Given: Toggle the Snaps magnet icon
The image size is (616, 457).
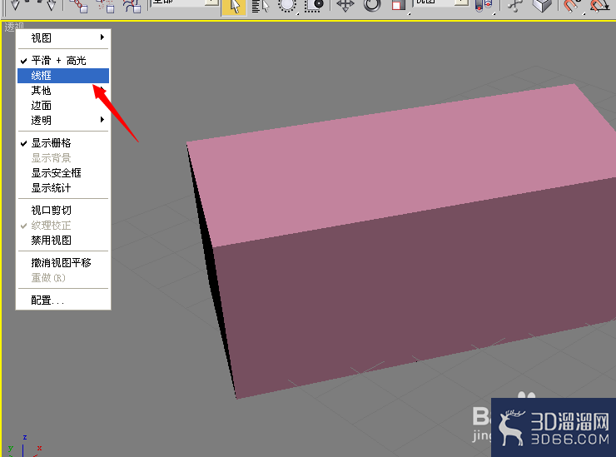Looking at the screenshot, I should pyautogui.click(x=573, y=6).
